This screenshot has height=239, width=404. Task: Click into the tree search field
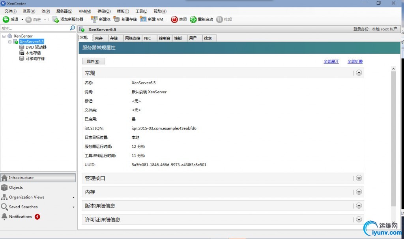point(35,28)
